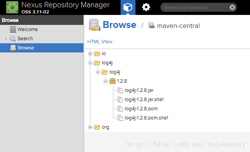
Task: Select log4j-1.2.8.jar.sha1 asset
Action: pos(144,100)
